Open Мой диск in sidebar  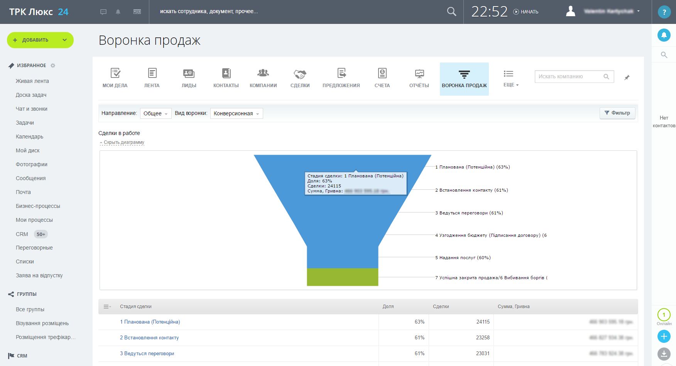click(x=28, y=150)
